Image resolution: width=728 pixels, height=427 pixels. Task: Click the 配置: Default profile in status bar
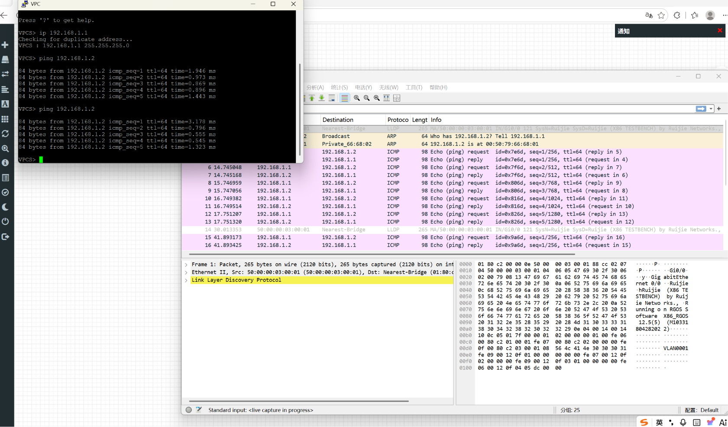702,410
